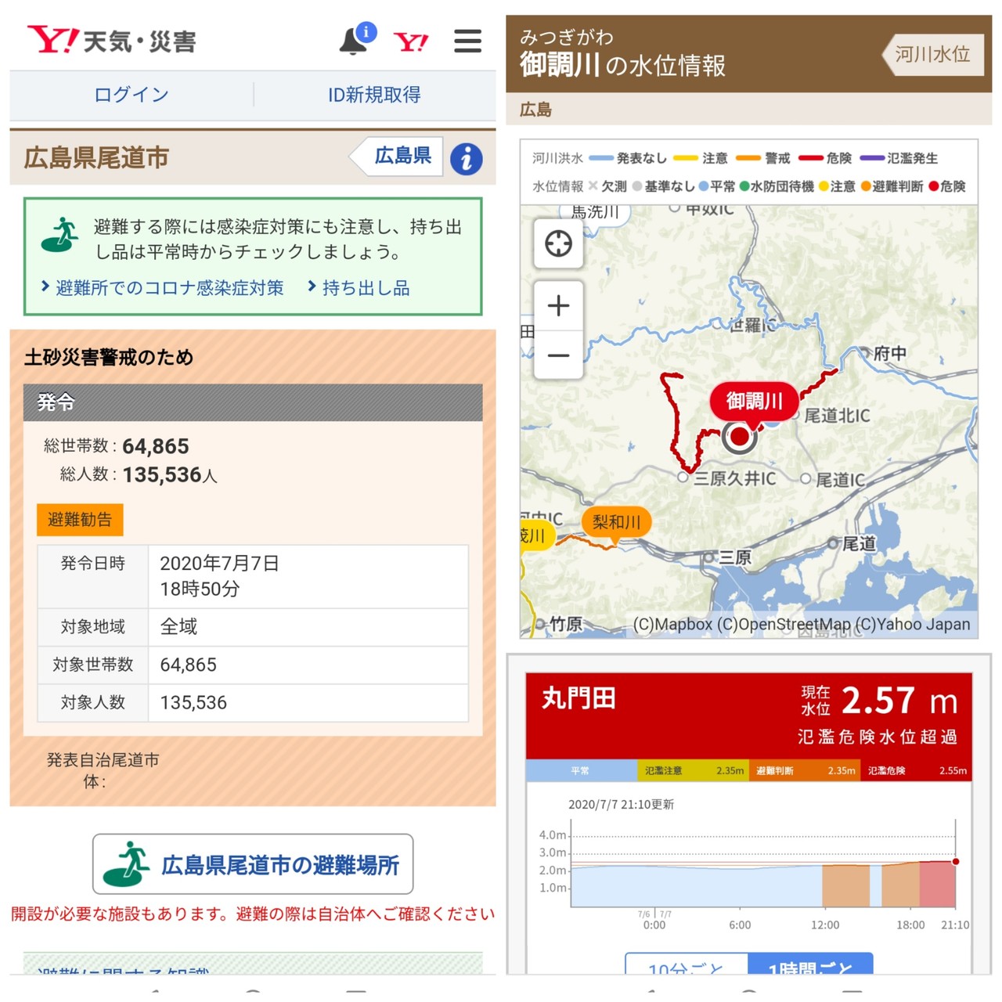Screen dimensions: 1002x1002
Task: Click the 21:10 point on water-level chart
Action: pyautogui.click(x=955, y=862)
